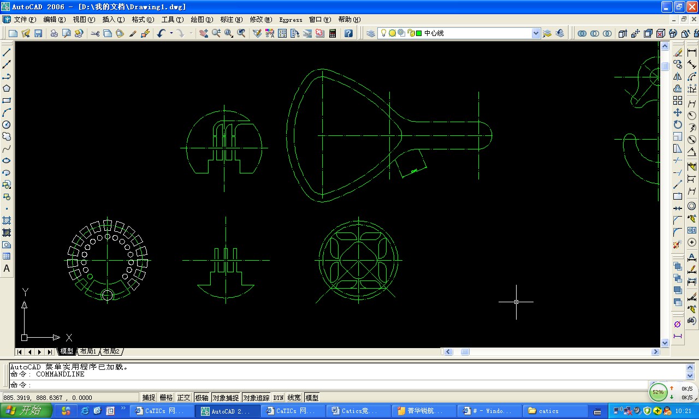Viewport: 699px width, 419px height.
Task: Toggle the 栅格 grid display button
Action: click(166, 398)
